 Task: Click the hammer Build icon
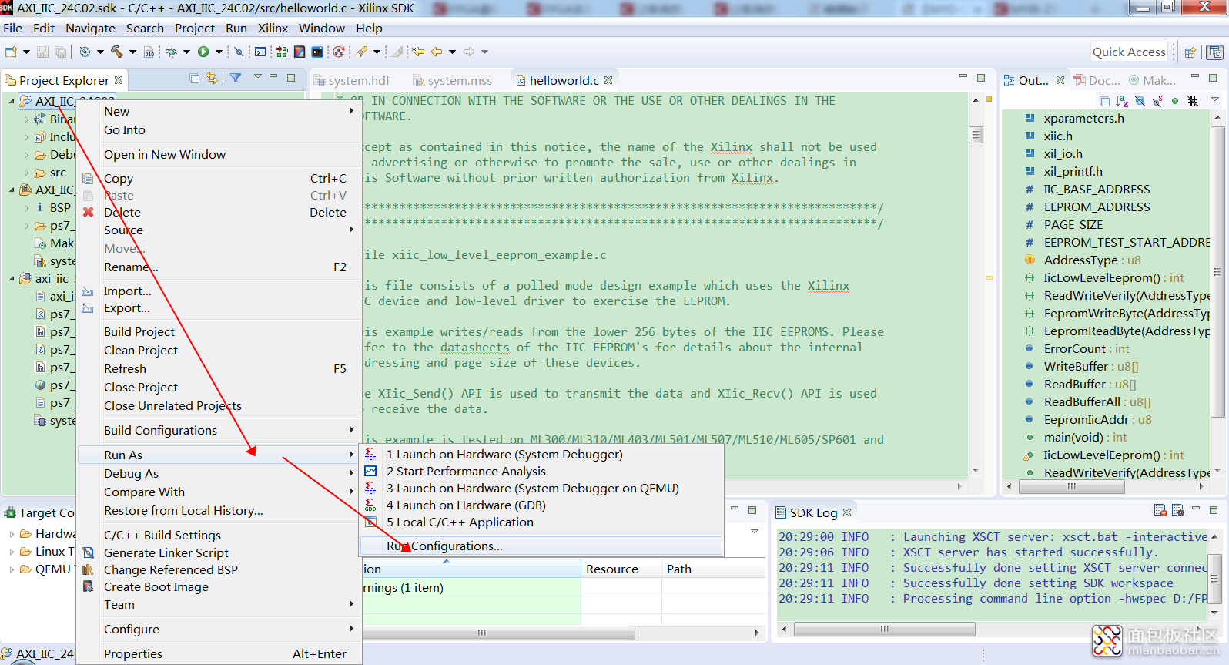(x=117, y=52)
